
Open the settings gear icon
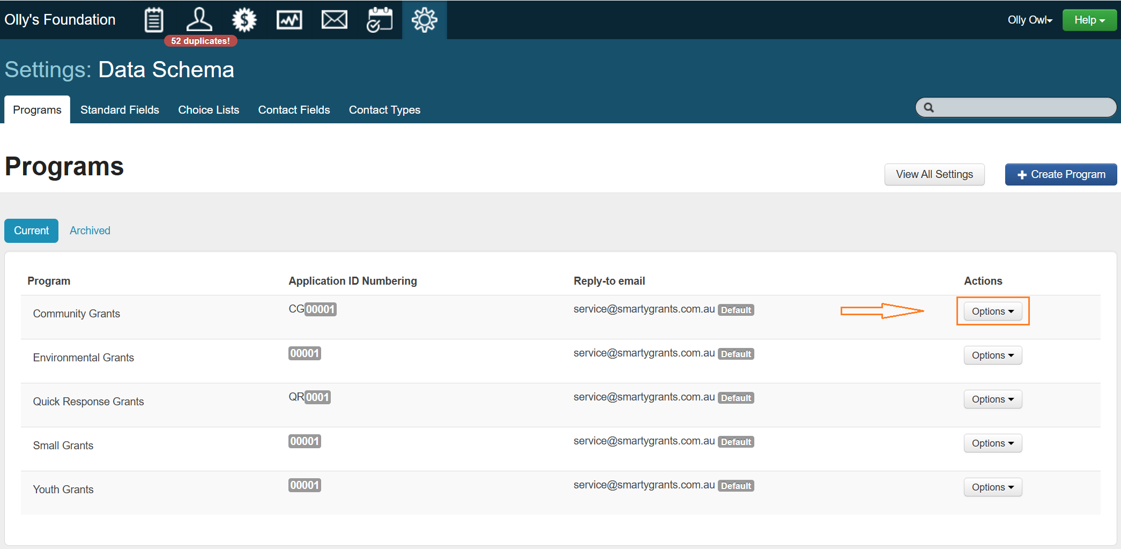pos(424,20)
